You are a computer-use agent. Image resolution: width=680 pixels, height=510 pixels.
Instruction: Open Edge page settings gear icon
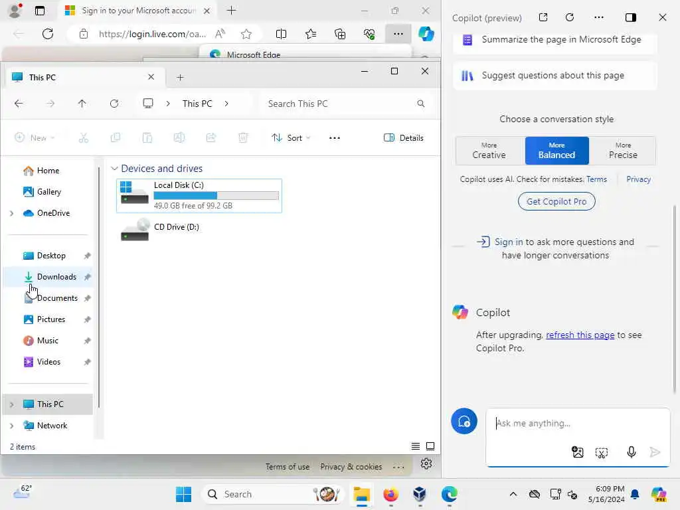[426, 464]
